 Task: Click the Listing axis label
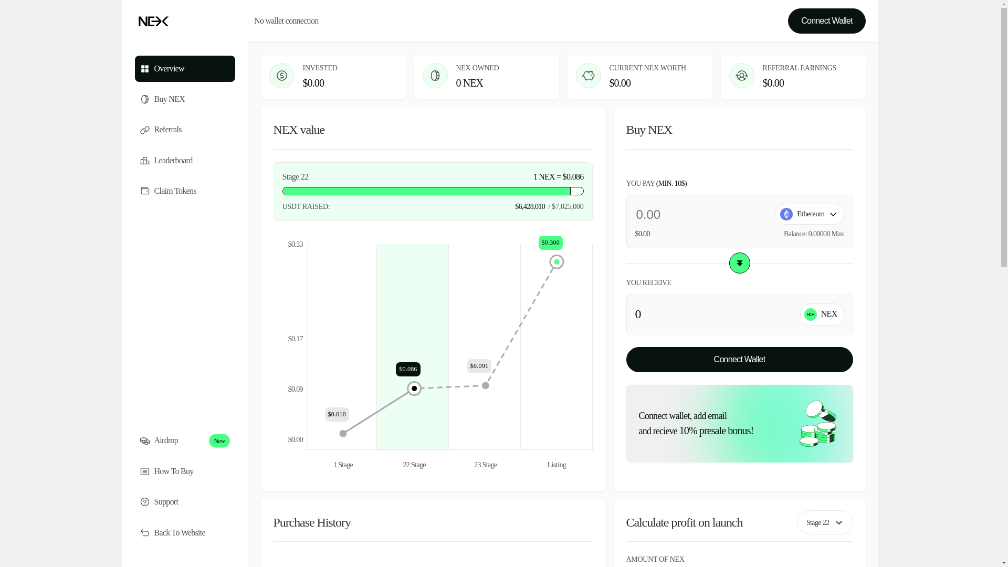click(556, 465)
